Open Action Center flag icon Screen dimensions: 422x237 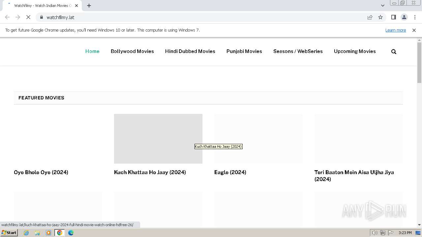point(391,233)
